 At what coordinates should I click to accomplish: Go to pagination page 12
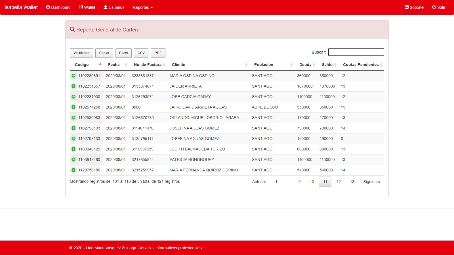click(x=339, y=182)
